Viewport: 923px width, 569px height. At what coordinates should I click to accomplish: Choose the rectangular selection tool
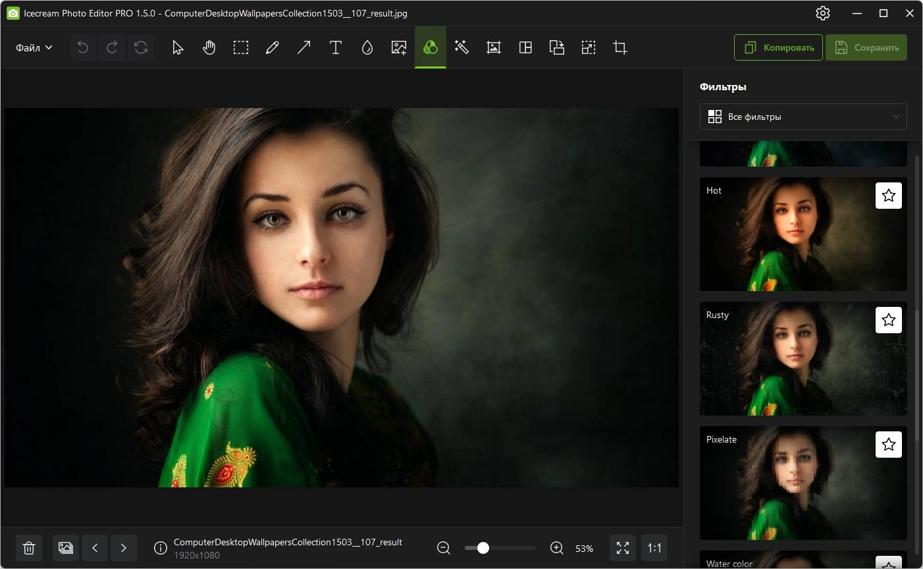point(241,47)
